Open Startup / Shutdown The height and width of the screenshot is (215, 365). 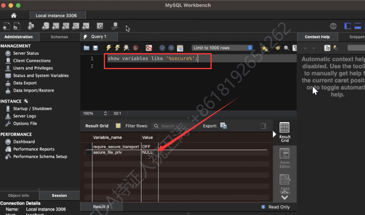(x=32, y=109)
